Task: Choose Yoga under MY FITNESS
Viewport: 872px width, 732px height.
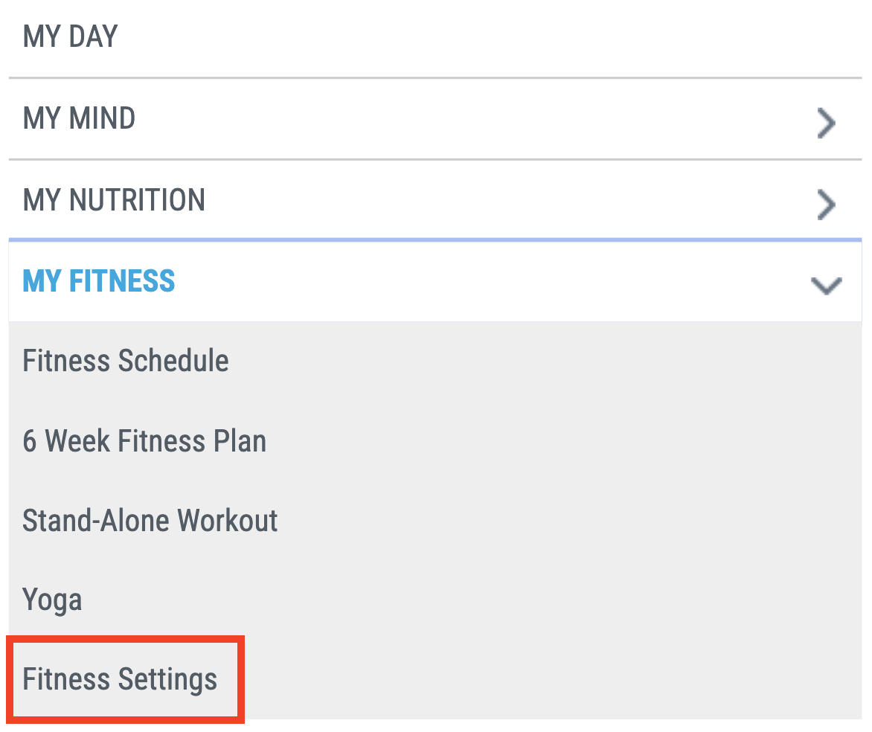Action: [52, 600]
